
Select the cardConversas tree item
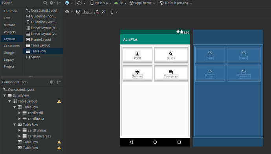click(x=39, y=136)
